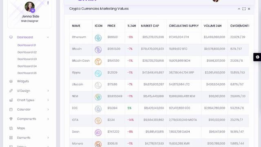
Task: Click the Dash price $747.222
Action: [x=113, y=131]
